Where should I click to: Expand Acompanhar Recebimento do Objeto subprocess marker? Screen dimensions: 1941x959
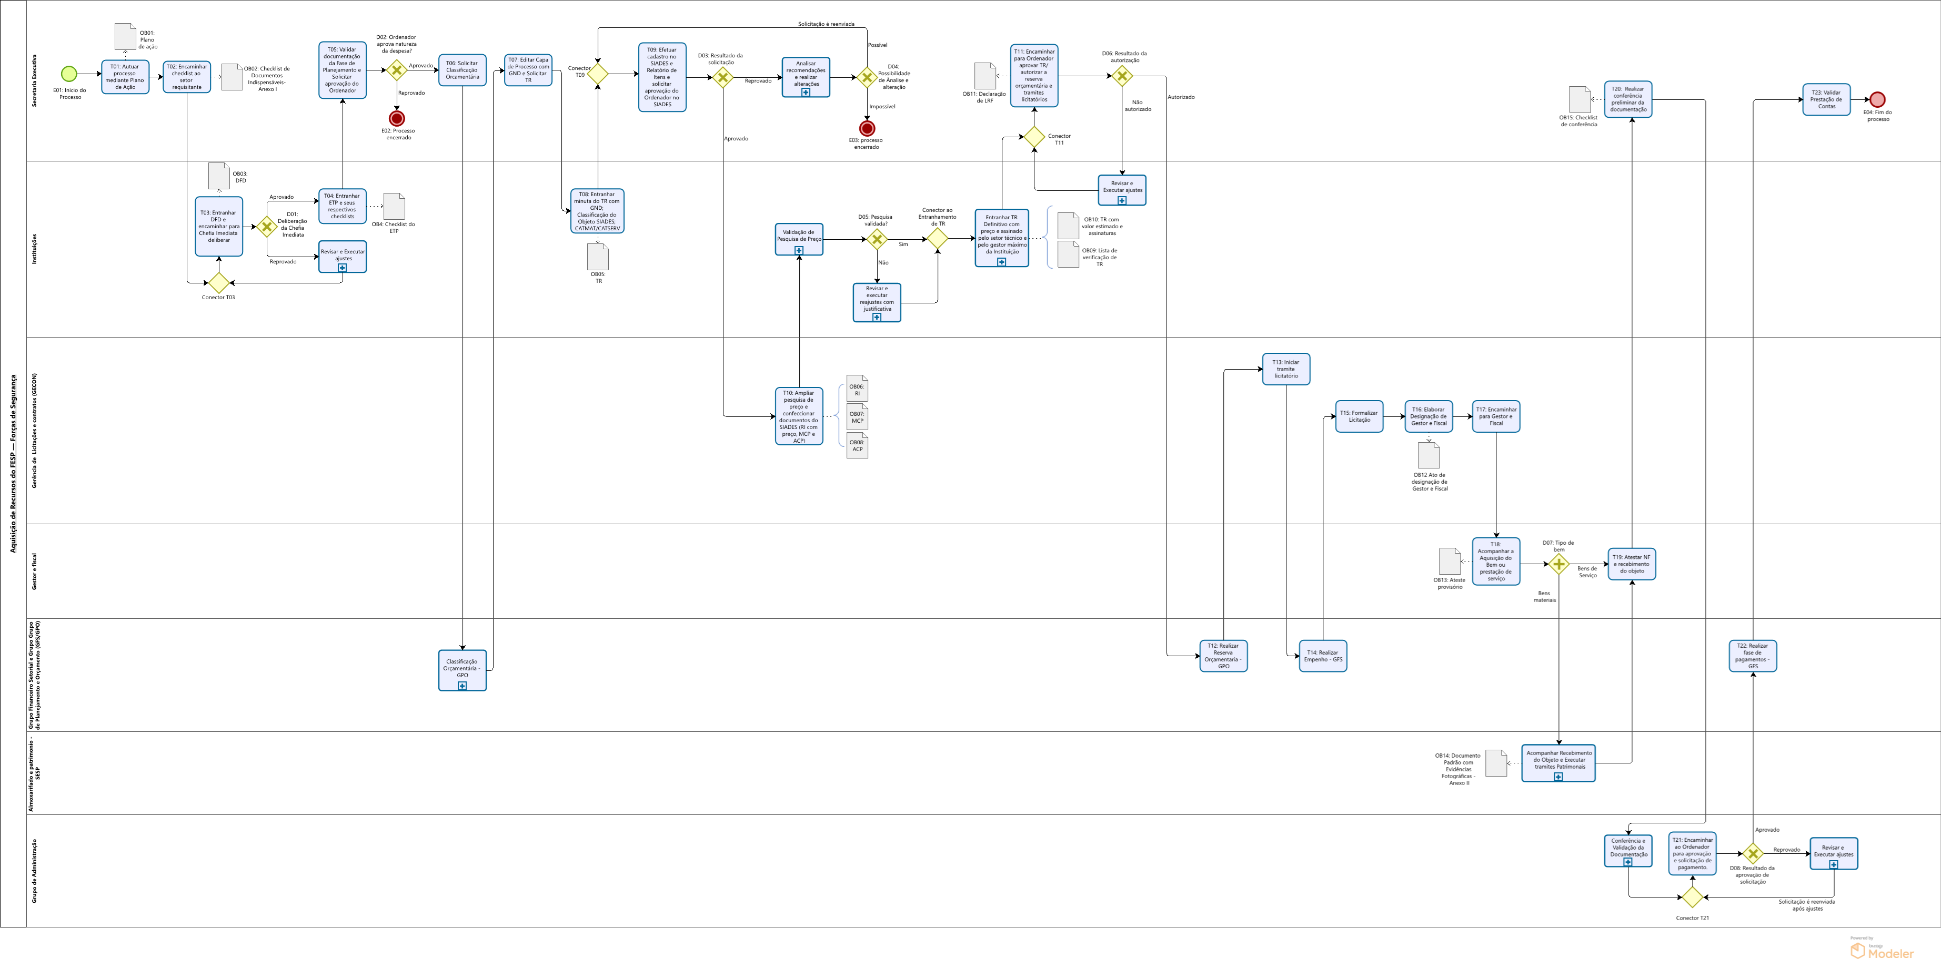pyautogui.click(x=1558, y=777)
